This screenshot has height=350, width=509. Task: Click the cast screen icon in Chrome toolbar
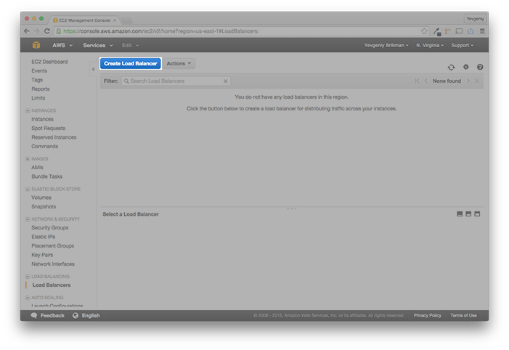[x=459, y=31]
